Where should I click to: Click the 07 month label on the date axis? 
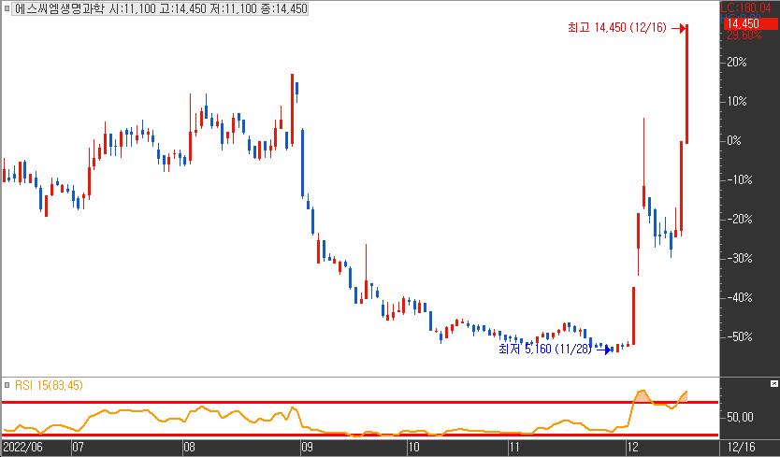pos(79,447)
